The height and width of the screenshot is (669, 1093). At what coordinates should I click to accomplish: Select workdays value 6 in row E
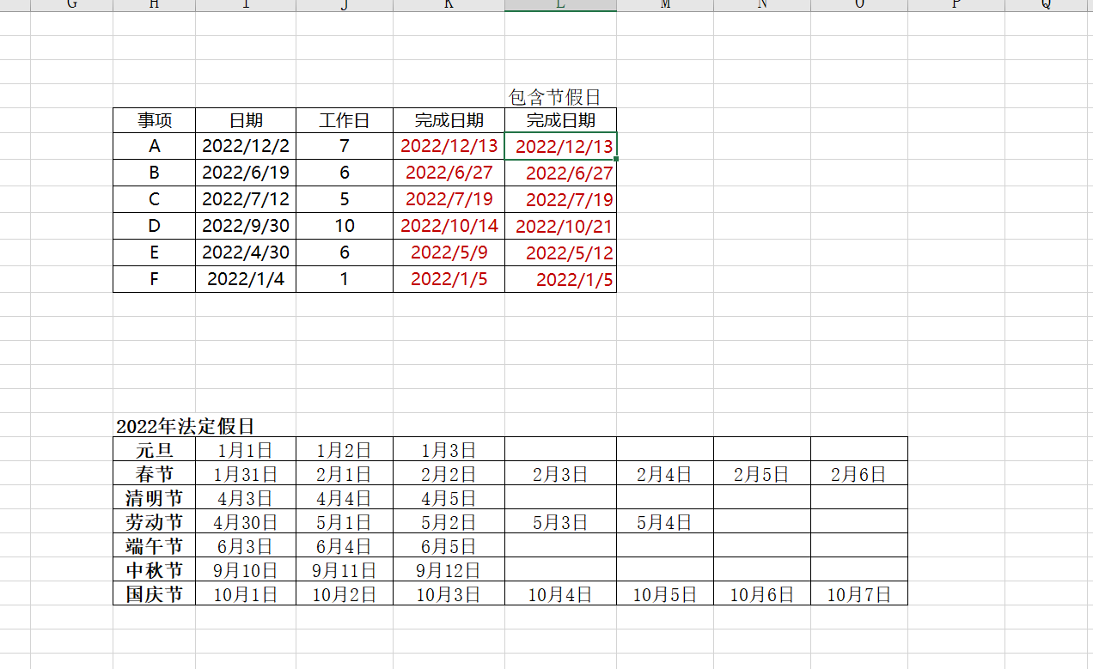click(x=345, y=252)
